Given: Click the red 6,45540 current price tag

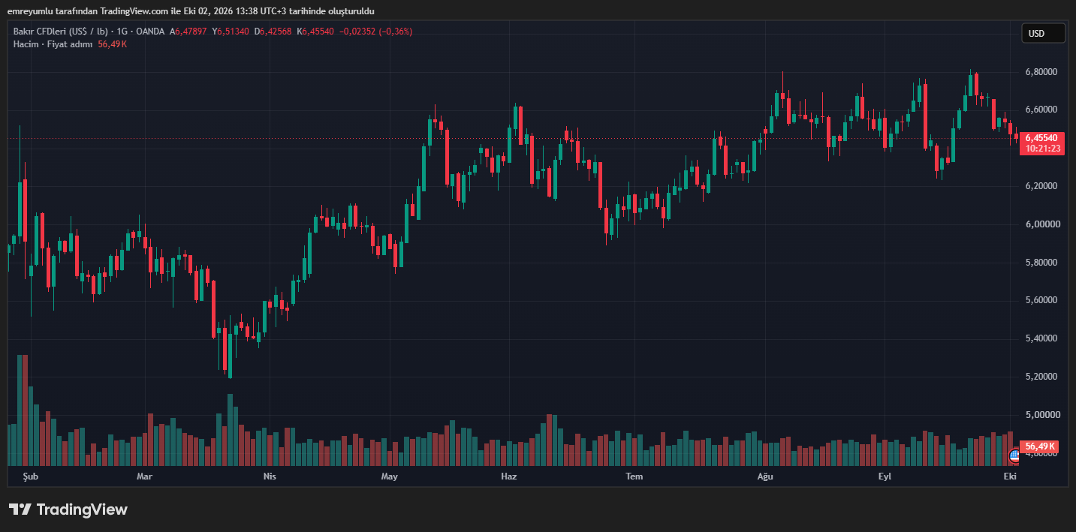Looking at the screenshot, I should tap(1041, 138).
